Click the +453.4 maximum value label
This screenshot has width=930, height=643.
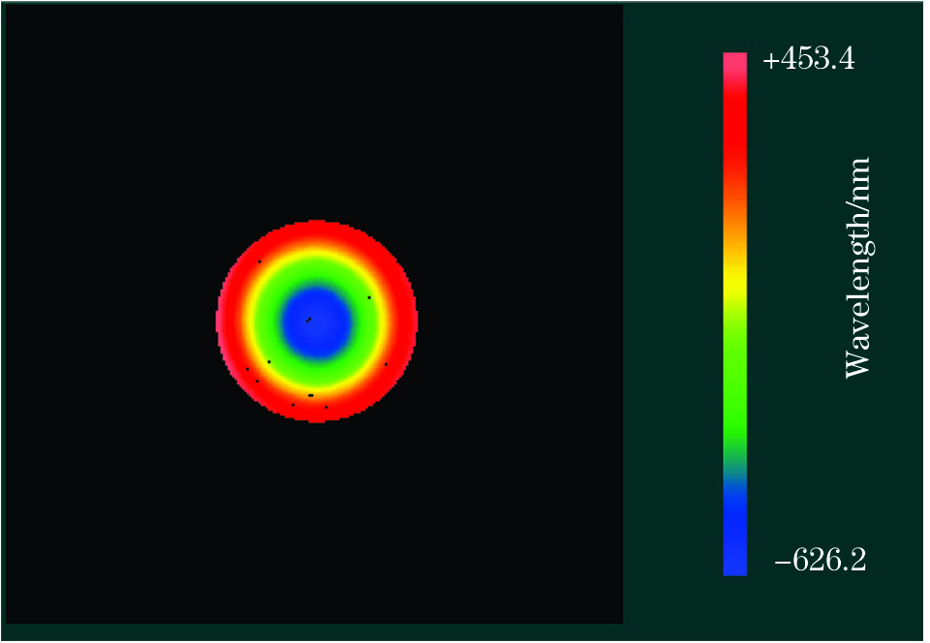pyautogui.click(x=807, y=60)
